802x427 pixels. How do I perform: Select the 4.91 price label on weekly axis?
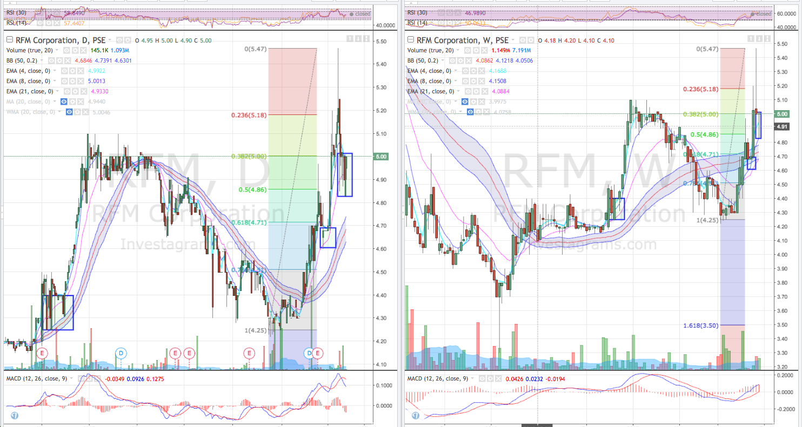tap(782, 127)
